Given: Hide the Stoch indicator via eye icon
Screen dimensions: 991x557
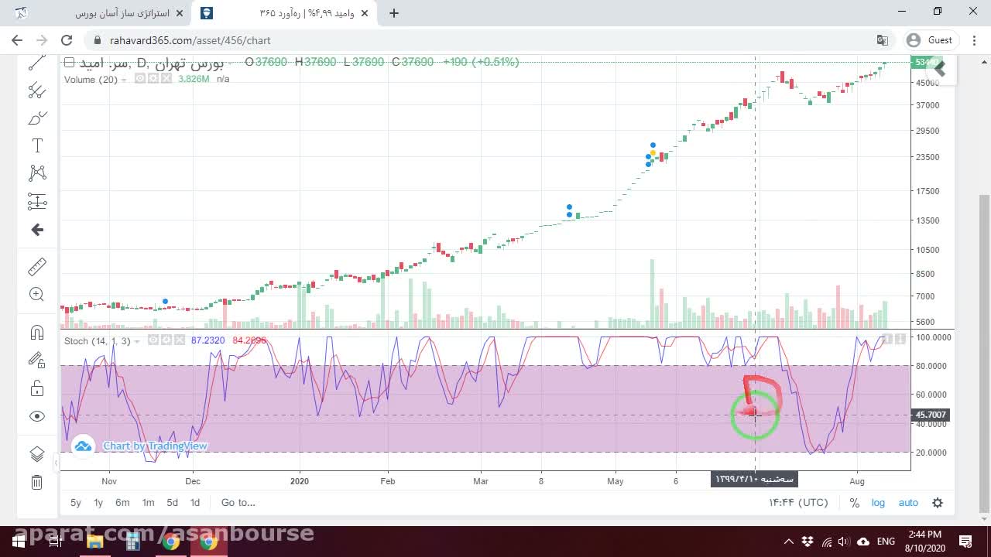Looking at the screenshot, I should click(153, 340).
